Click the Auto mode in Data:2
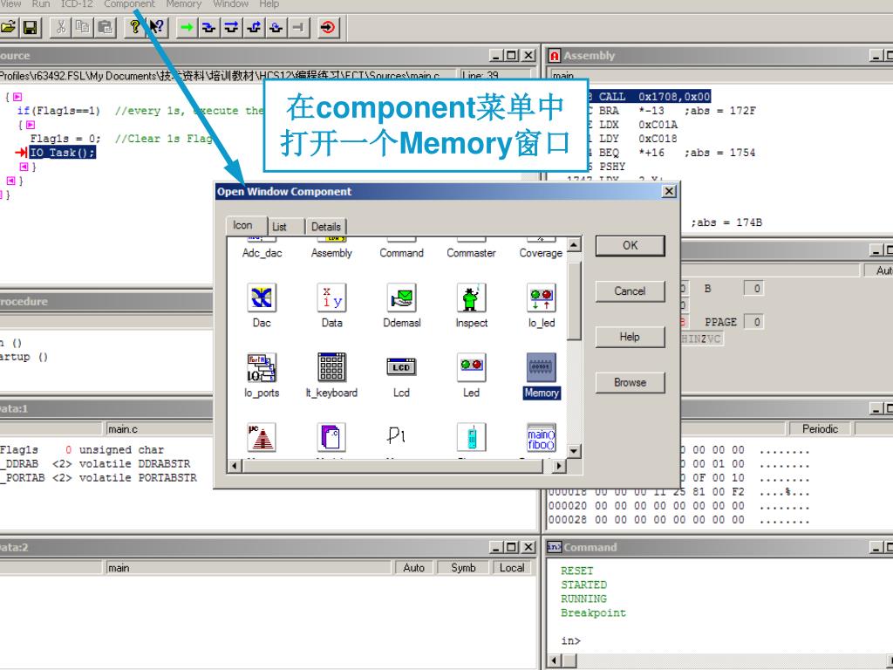This screenshot has width=893, height=670. pos(413,567)
